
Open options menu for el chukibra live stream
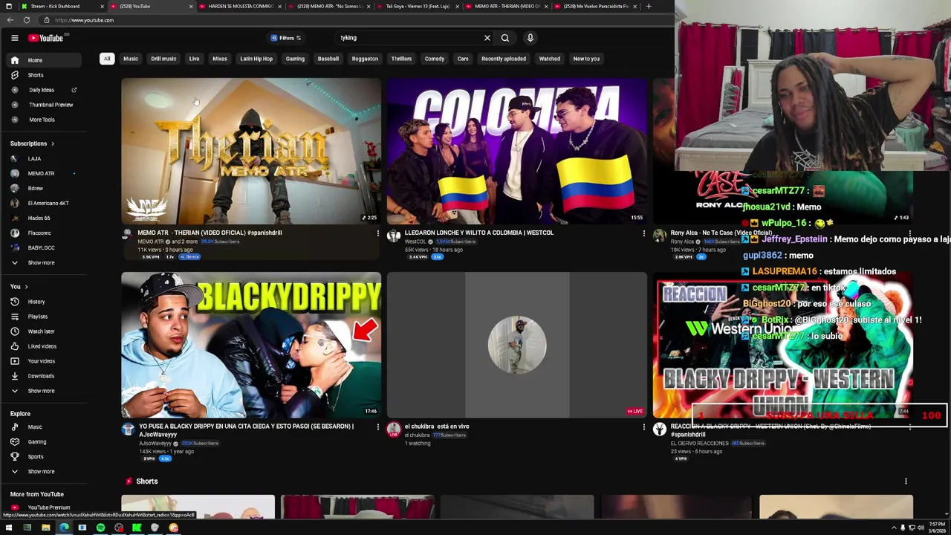pyautogui.click(x=643, y=427)
